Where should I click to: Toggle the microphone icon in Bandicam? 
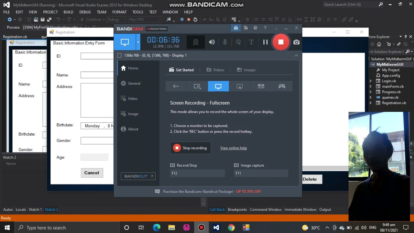coord(225,42)
